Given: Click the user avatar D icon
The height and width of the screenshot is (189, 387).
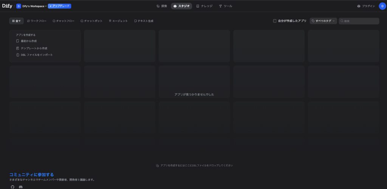Looking at the screenshot, I should pos(382,6).
